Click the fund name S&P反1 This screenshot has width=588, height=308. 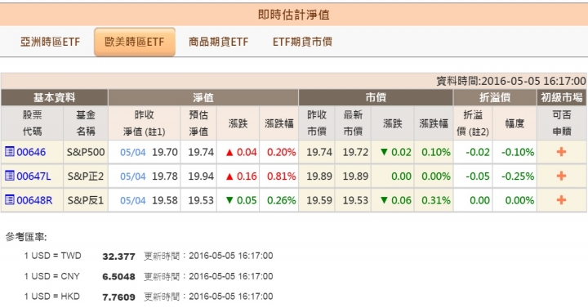[x=86, y=200]
